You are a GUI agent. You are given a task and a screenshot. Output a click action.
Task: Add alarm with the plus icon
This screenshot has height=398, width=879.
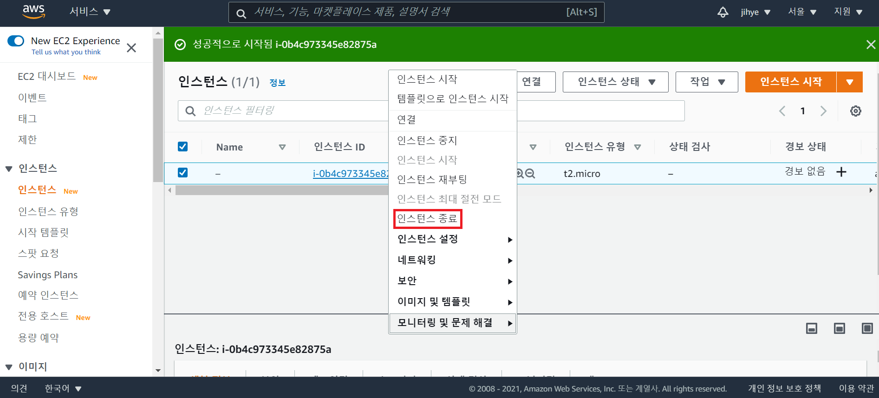841,172
